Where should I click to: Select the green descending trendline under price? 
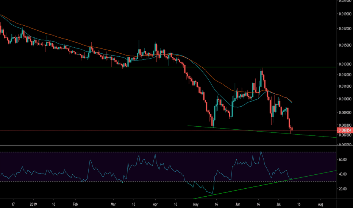tap(262, 132)
